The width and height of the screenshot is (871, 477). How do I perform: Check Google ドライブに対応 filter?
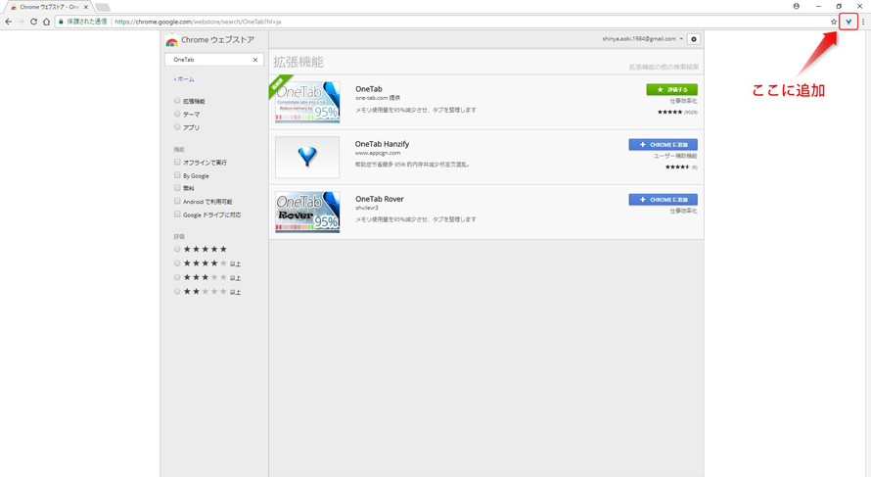tap(177, 215)
